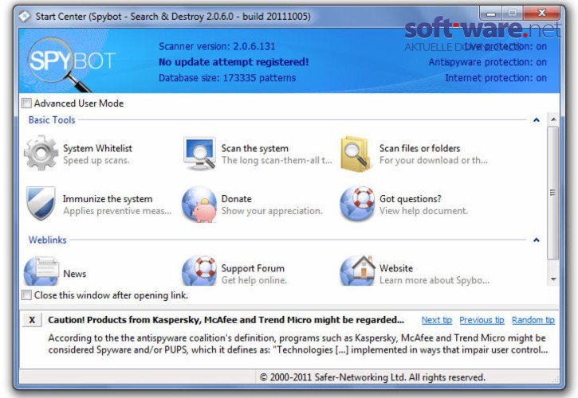Collapse the Weblinks section
The image size is (578, 398).
[537, 240]
